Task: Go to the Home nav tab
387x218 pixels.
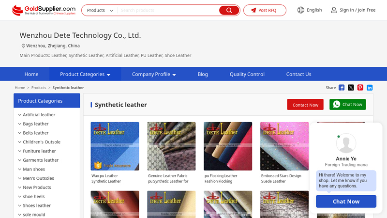Action: [31, 74]
